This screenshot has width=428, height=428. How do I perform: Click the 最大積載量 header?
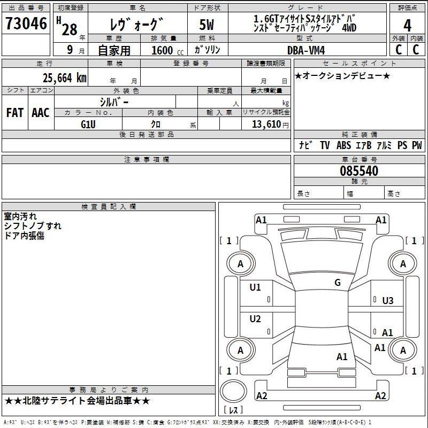(x=266, y=90)
